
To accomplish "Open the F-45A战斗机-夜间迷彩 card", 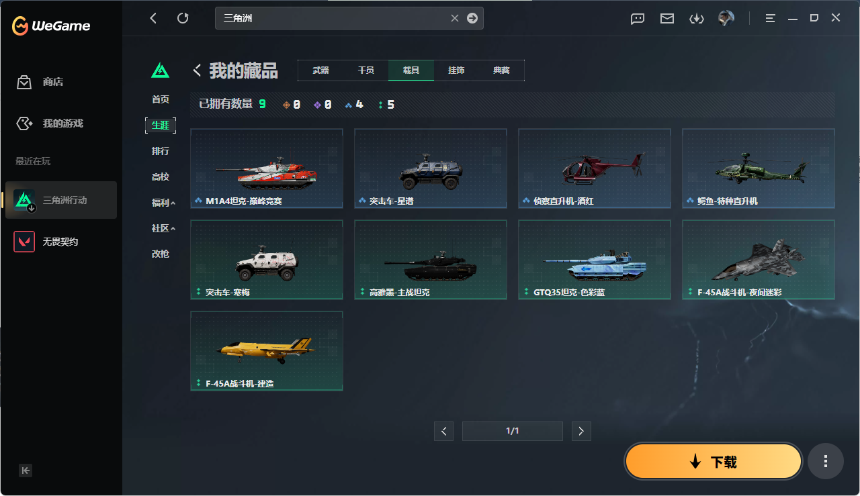I will [x=759, y=260].
